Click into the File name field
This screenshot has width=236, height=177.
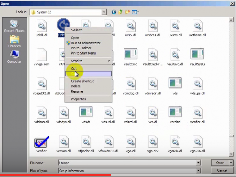(127, 163)
